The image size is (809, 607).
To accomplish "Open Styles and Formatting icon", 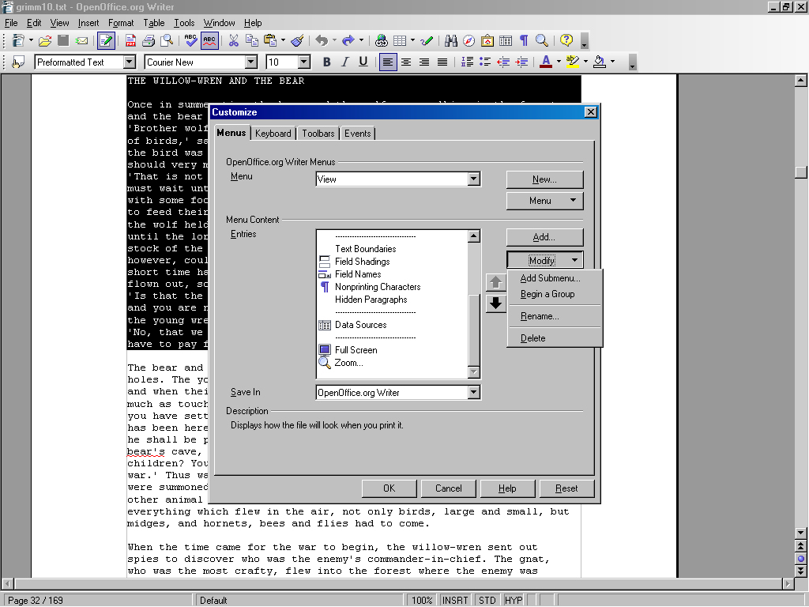I will 18,62.
